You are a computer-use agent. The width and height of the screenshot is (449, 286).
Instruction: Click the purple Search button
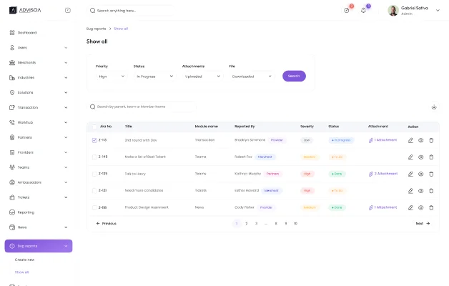294,76
